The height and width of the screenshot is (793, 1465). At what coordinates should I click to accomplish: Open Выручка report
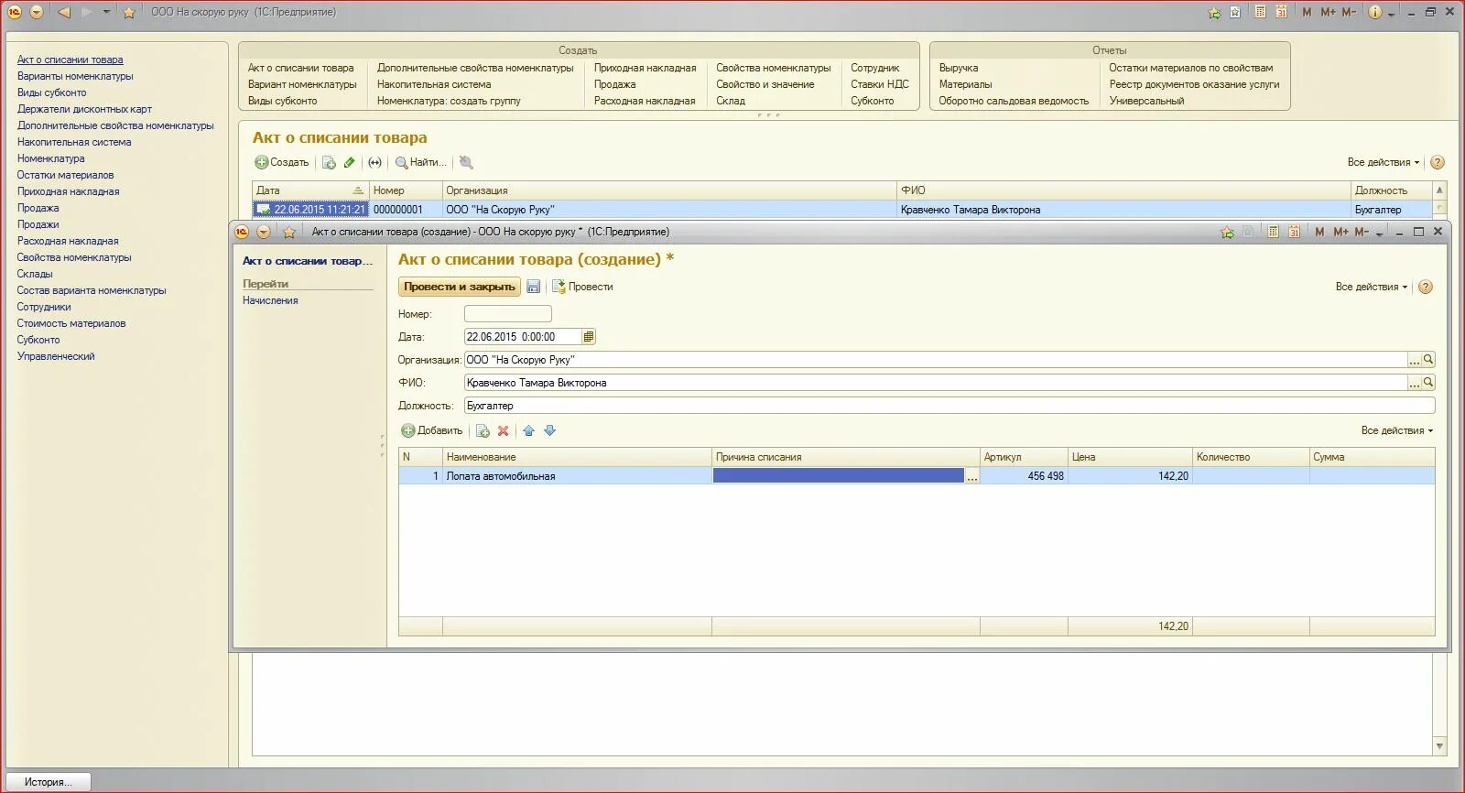[958, 68]
